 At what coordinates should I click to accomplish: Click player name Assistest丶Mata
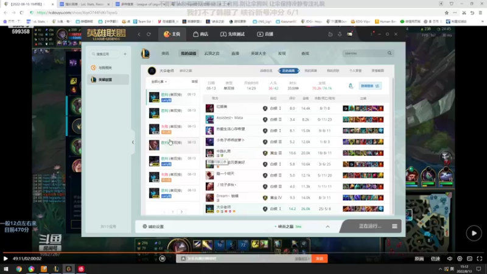[229, 118]
